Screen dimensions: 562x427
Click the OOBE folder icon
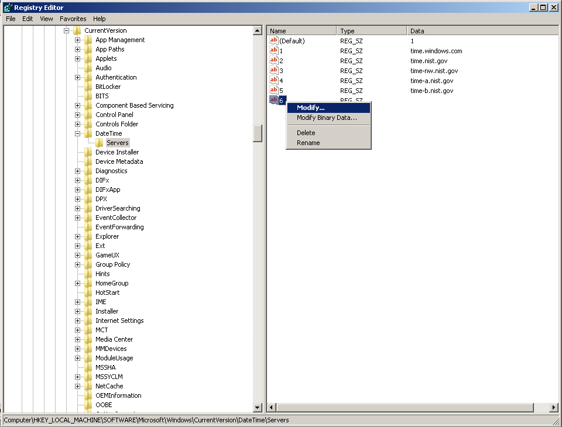click(88, 404)
